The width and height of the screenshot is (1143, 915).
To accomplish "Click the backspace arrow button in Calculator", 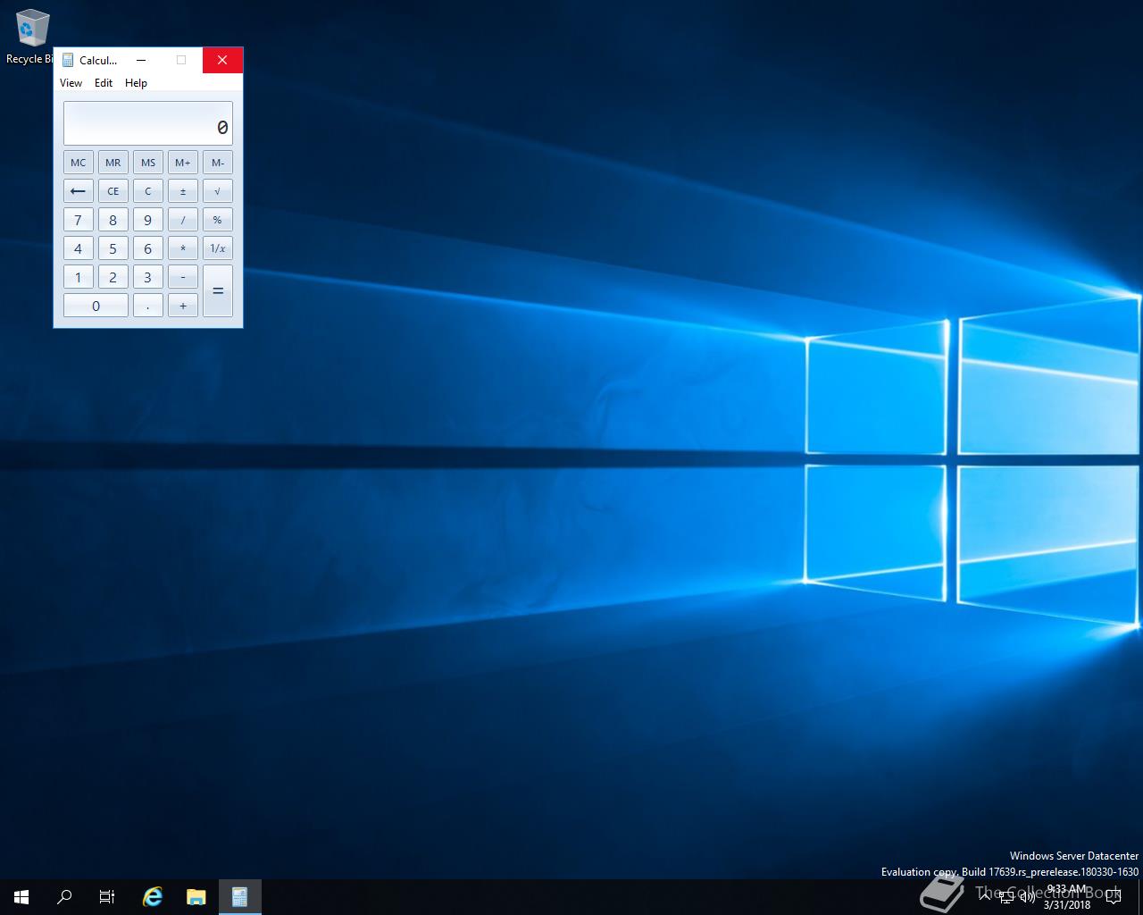I will (x=78, y=191).
